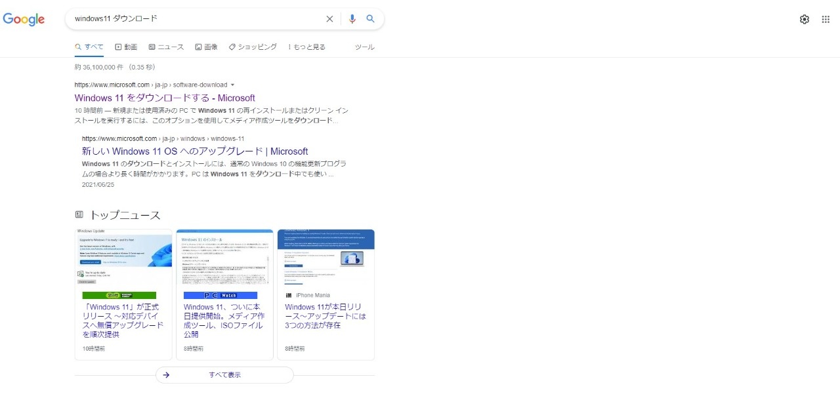Switch to the ニュース tab
The height and width of the screenshot is (398, 840).
tap(166, 47)
